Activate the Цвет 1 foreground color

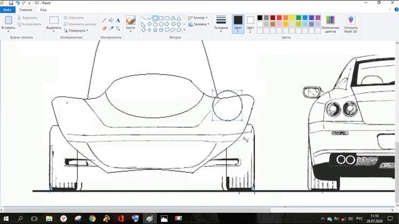click(238, 24)
